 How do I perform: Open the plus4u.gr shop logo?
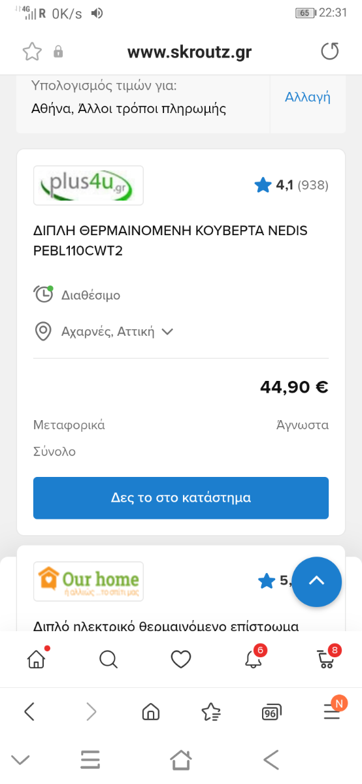click(88, 186)
